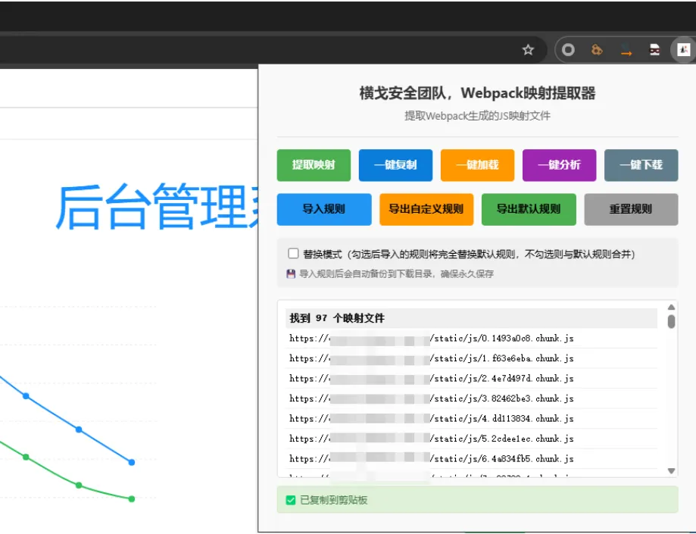This screenshot has height=534, width=696.
Task: Click the purple 一键分析 button
Action: point(559,165)
